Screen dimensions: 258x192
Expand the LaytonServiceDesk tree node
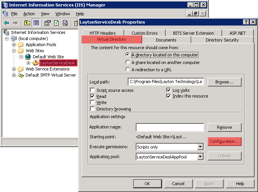point(29,63)
